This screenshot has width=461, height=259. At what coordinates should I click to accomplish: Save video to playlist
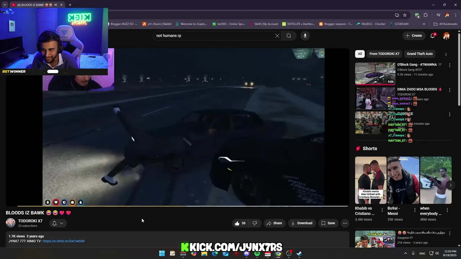[x=328, y=223]
